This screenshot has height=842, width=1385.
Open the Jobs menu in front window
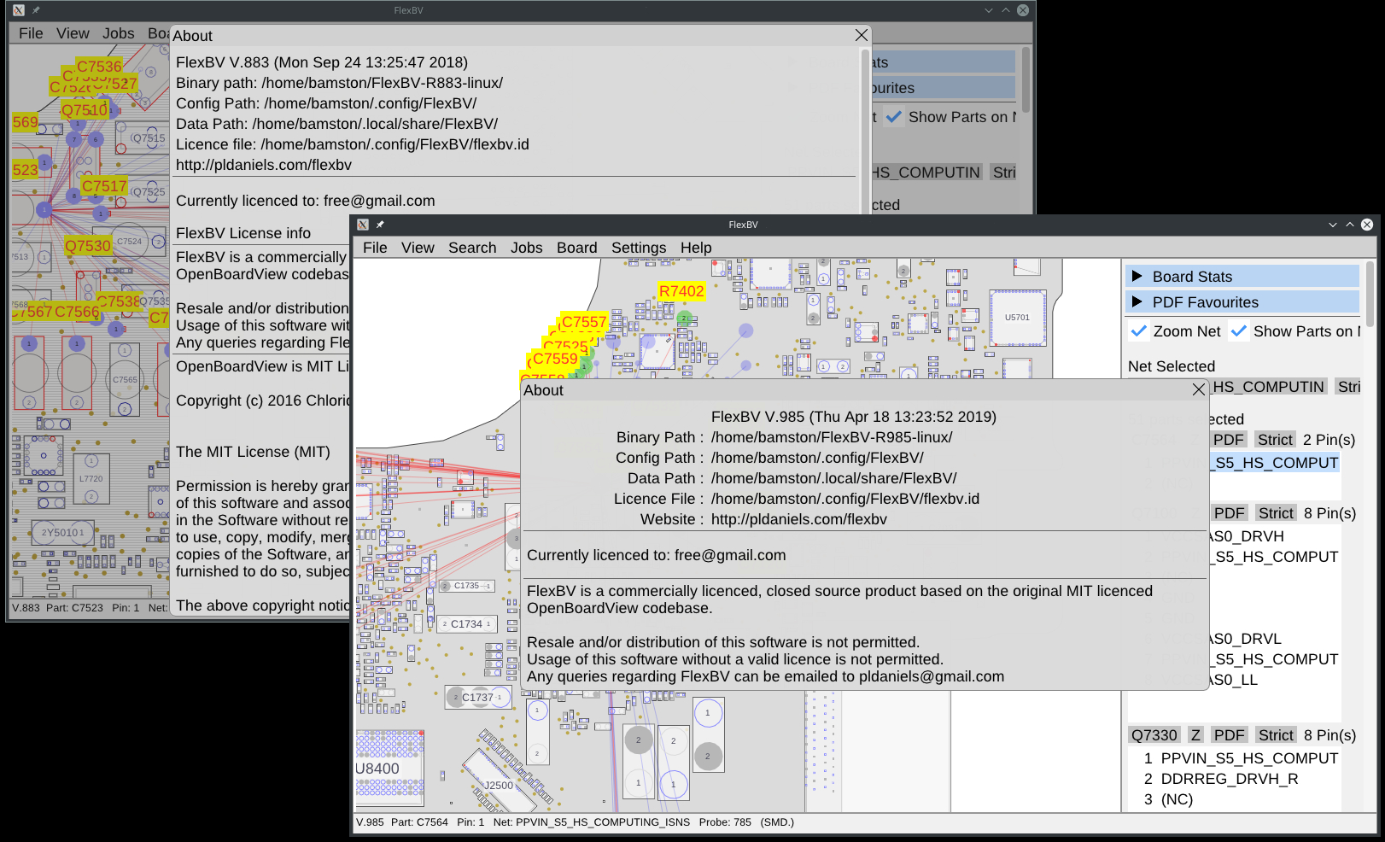pos(527,248)
